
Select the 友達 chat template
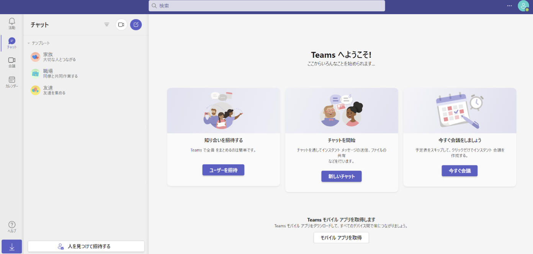pyautogui.click(x=86, y=90)
